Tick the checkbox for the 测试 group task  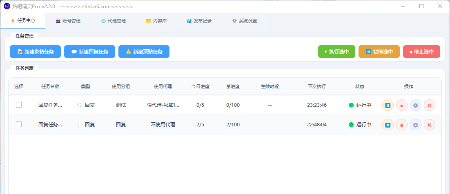tap(19, 105)
